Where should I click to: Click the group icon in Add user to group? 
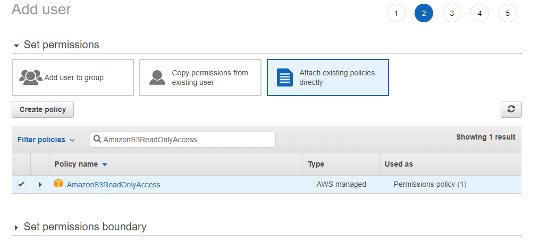point(31,77)
